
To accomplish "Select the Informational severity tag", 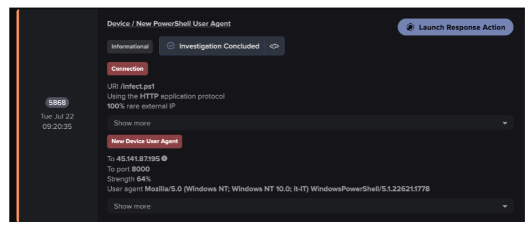I will point(130,46).
